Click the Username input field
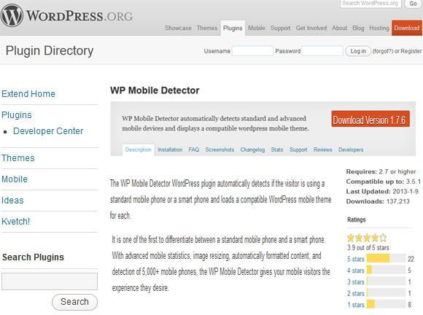Screen dimensions: 423x315 click(252, 51)
